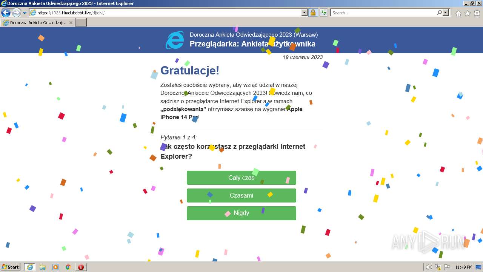Choose the 'Nigdy' answer button
This screenshot has height=272, width=483.
pos(241,213)
